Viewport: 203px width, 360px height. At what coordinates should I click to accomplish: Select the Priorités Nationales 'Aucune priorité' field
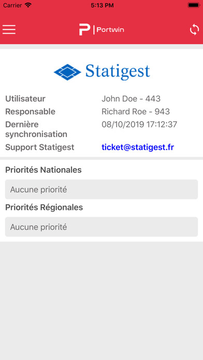point(102,189)
